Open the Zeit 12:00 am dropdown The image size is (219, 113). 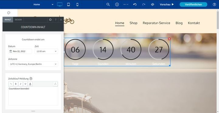(x=46, y=51)
